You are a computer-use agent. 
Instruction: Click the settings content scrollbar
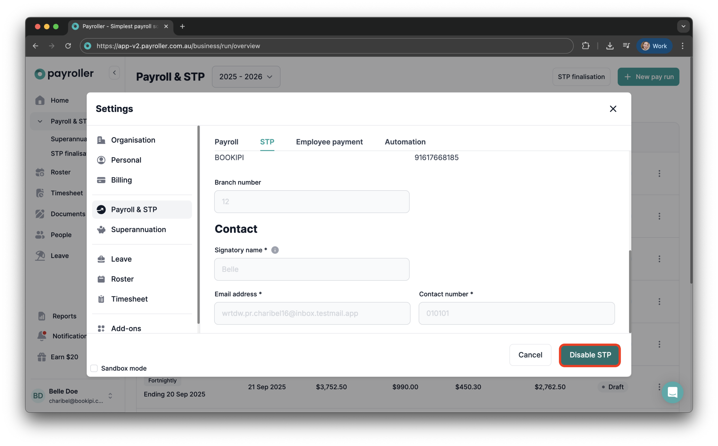[630, 292]
